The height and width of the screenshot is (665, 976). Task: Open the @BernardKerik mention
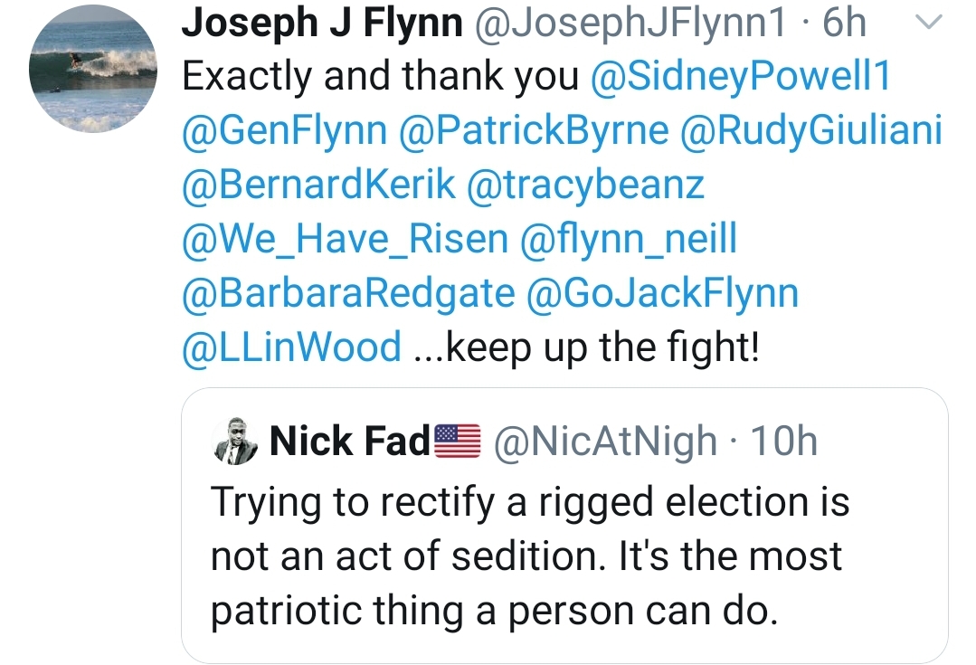point(319,185)
